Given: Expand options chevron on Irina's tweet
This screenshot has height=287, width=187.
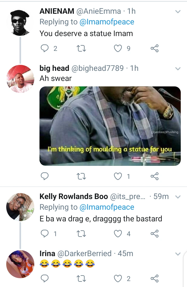Looking at the screenshot, I should tap(178, 254).
